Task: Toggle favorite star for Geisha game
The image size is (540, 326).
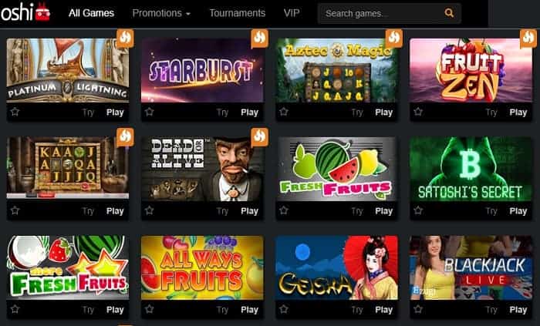Action: pos(284,309)
